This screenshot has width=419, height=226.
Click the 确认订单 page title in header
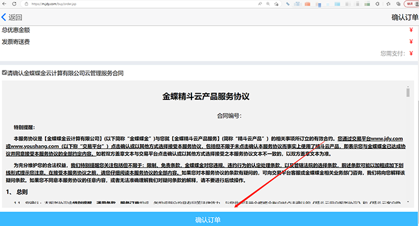405,17
